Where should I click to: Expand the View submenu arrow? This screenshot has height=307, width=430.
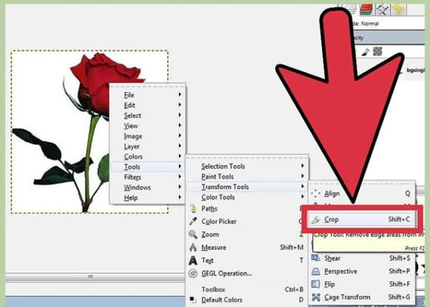pyautogui.click(x=180, y=125)
